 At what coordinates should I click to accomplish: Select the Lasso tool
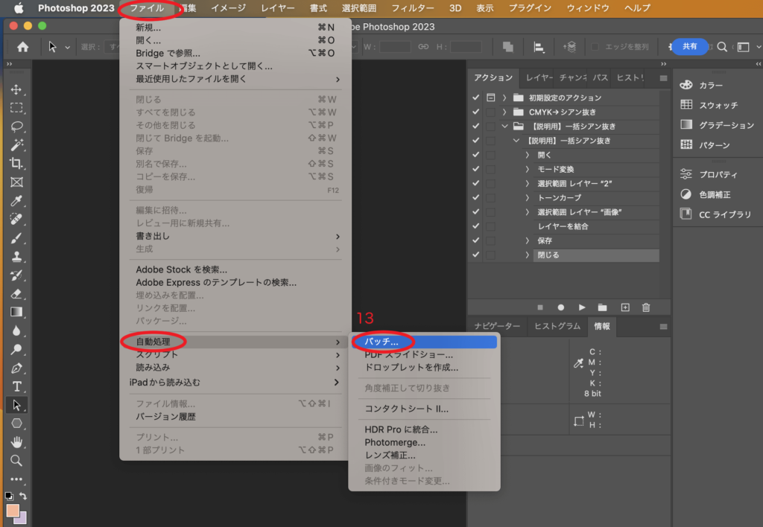(x=16, y=127)
